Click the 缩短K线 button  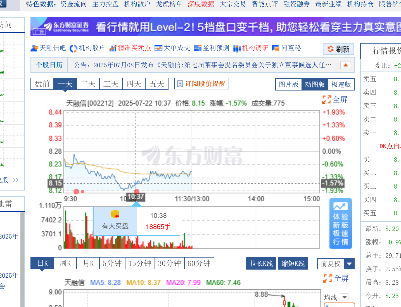(x=293, y=263)
